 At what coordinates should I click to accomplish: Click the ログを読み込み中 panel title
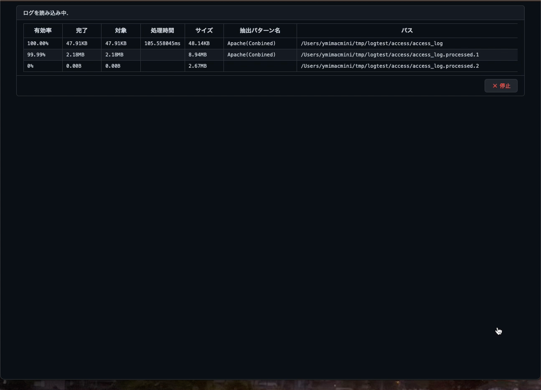point(46,13)
